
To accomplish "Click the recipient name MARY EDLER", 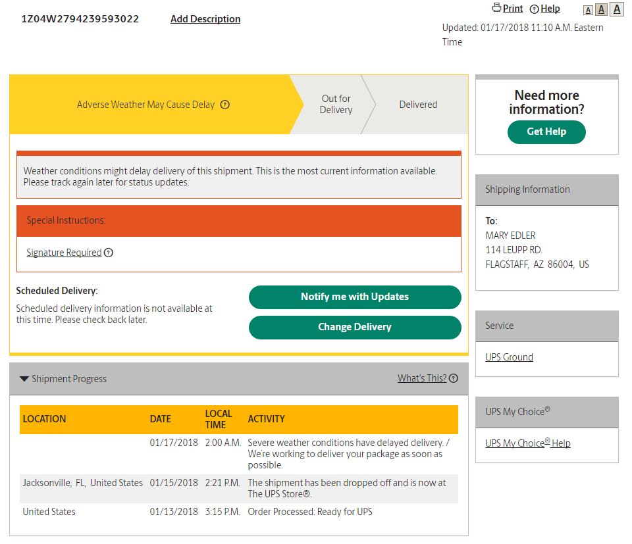I will click(510, 235).
